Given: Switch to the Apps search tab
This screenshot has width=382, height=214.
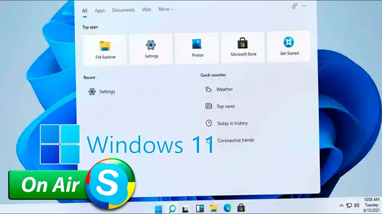Looking at the screenshot, I should [100, 10].
